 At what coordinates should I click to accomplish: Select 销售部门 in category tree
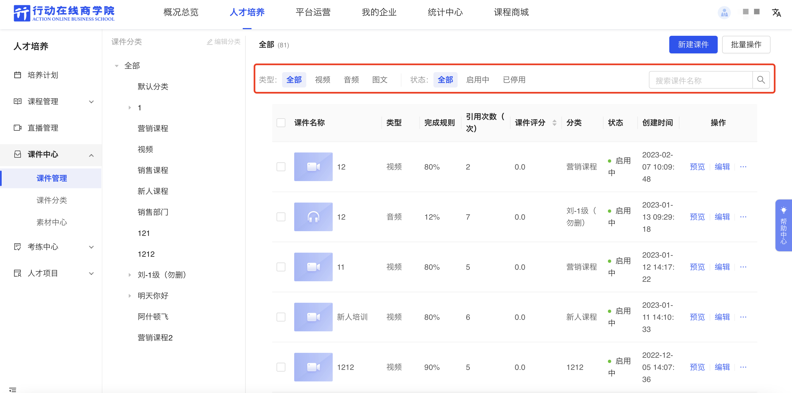pos(153,212)
